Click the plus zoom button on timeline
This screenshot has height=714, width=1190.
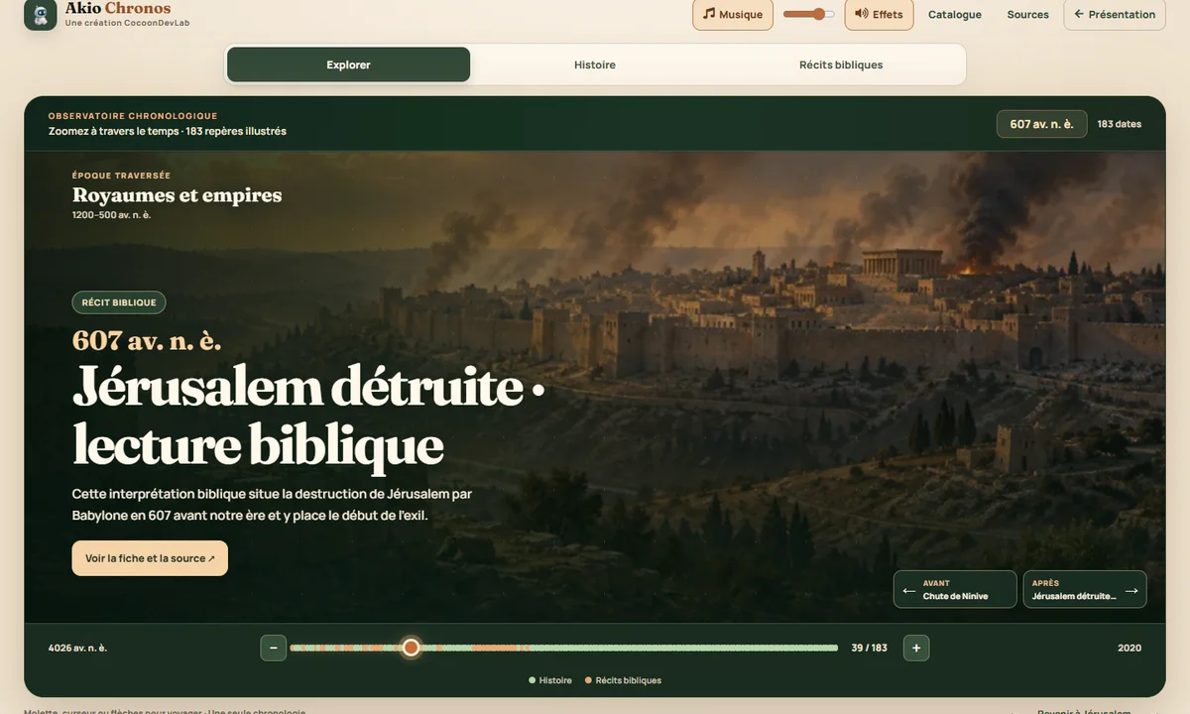(916, 648)
